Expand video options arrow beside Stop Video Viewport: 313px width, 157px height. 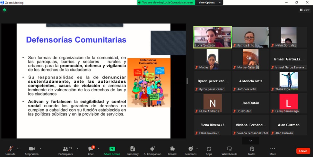click(40, 149)
